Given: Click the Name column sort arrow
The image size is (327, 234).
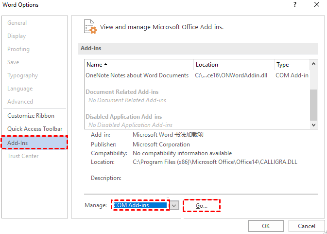Looking at the screenshot, I should pyautogui.click(x=106, y=65).
